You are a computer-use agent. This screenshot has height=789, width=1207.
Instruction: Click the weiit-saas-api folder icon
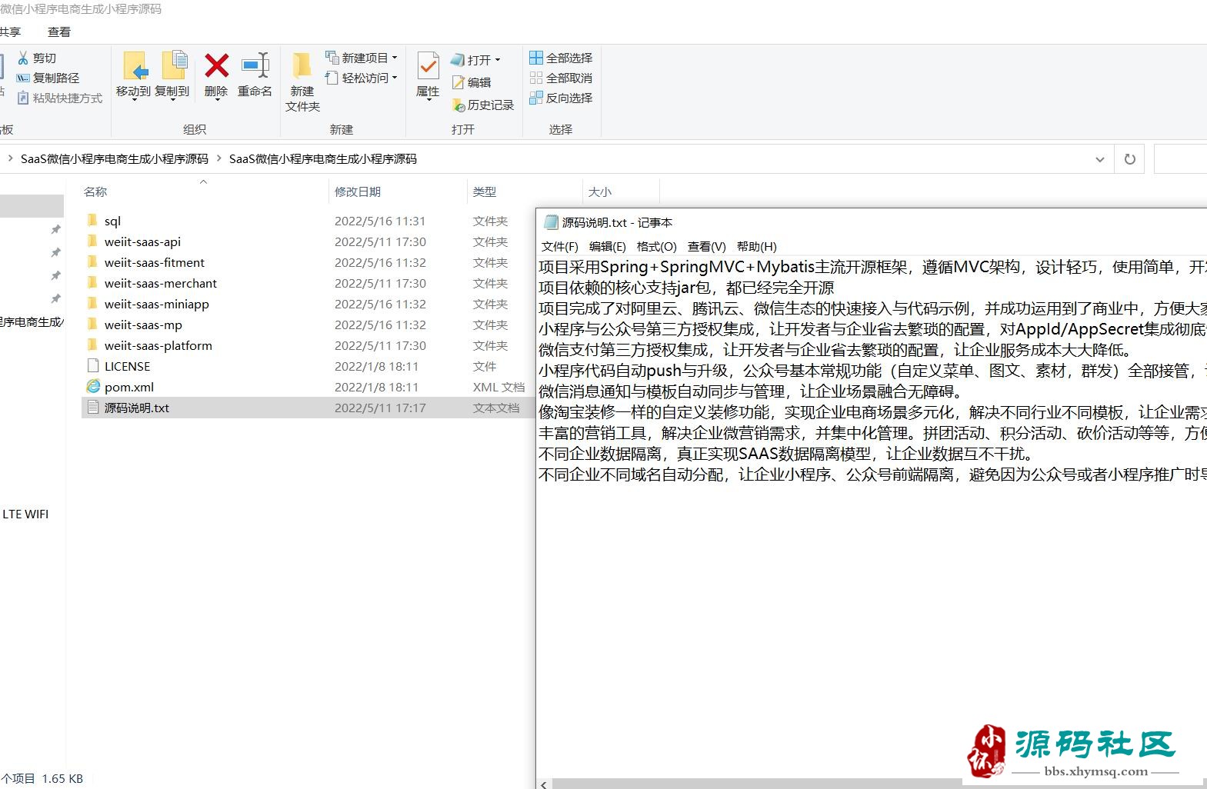coord(93,241)
